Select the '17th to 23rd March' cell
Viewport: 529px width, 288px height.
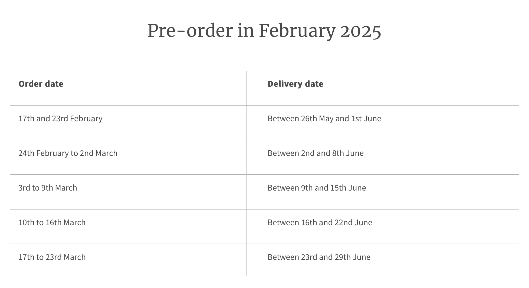pos(52,257)
